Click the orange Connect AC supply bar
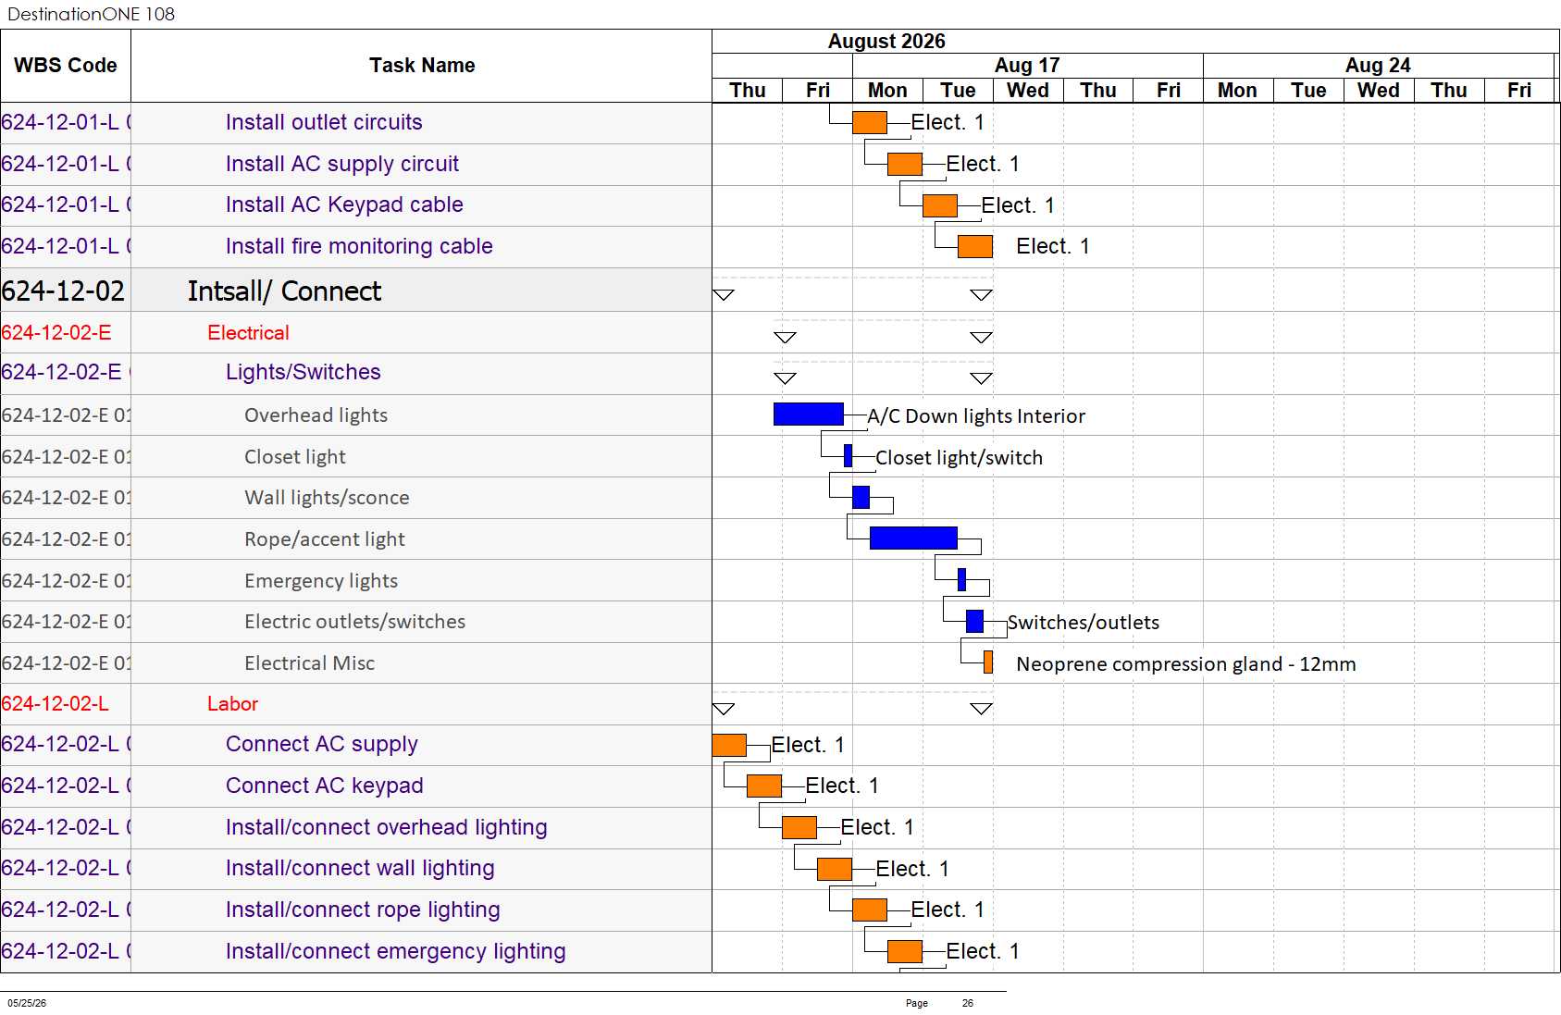Viewport: 1561px width, 1015px height. pos(729,745)
